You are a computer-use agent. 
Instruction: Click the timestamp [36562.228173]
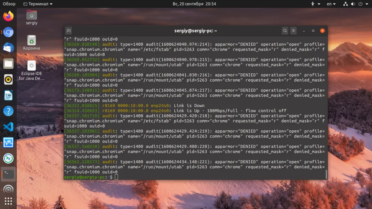(x=82, y=162)
